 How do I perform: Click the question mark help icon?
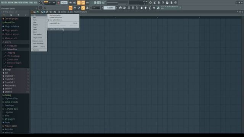[163, 3]
